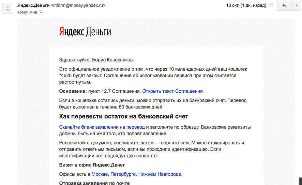This screenshot has width=302, height=185.
Task: Expand recipient details next to 'кому: мне'
Action: tap(41, 13)
